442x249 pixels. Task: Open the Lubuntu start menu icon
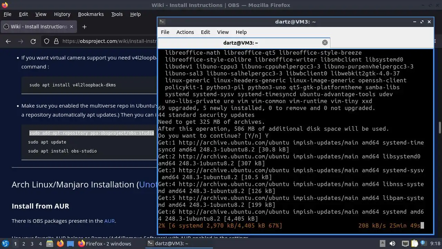point(5,243)
